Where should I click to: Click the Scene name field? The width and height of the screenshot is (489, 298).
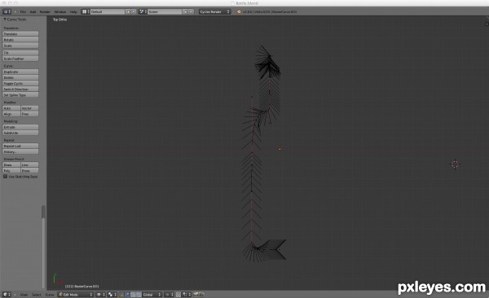pos(165,11)
